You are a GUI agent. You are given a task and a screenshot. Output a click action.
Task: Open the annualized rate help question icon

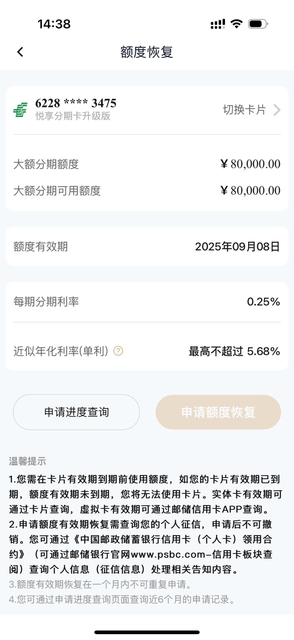118,351
